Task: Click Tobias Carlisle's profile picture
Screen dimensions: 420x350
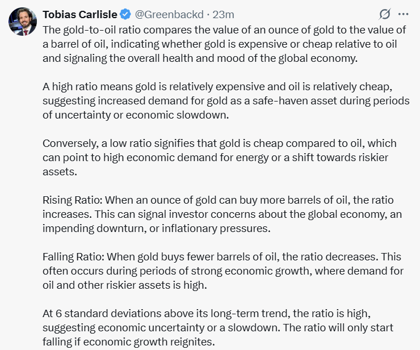Action: (x=23, y=22)
